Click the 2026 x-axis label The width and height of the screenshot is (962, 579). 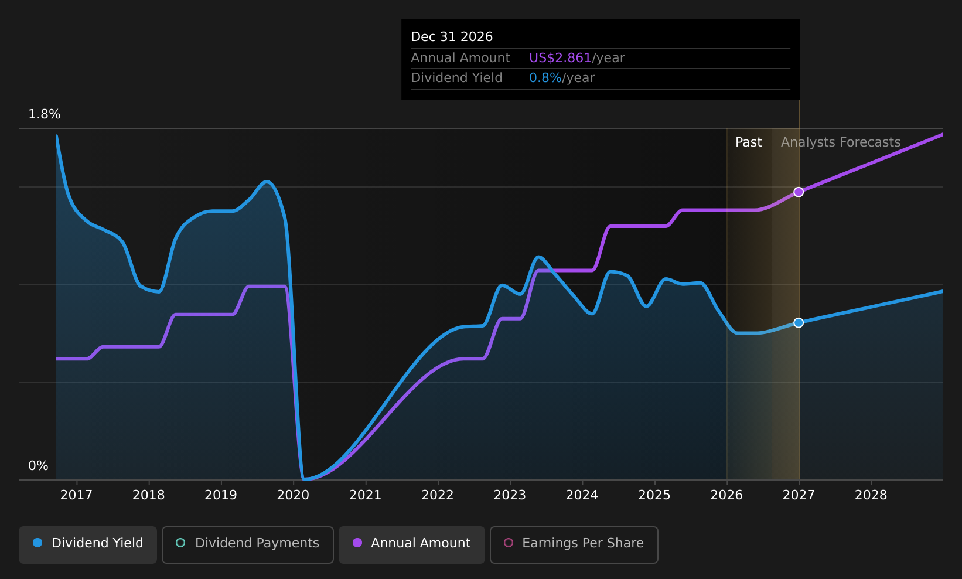click(726, 495)
